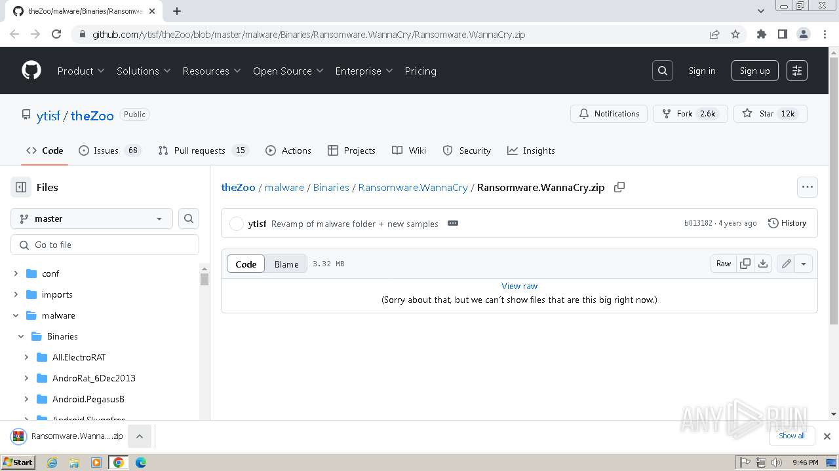The height and width of the screenshot is (471, 839).
Task: Expand the Resources menu
Action: [212, 71]
